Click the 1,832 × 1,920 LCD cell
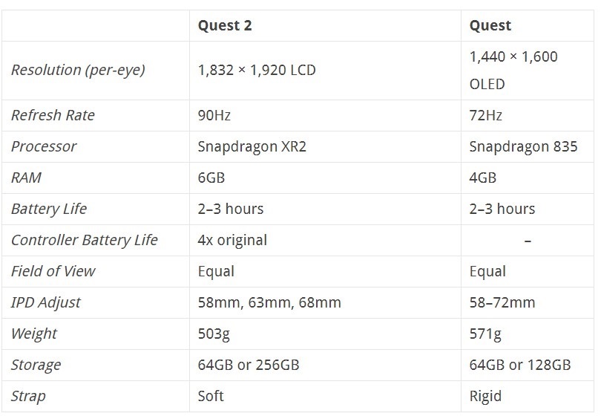This screenshot has width=601, height=416. (257, 70)
